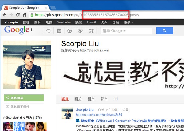Open the Google+ Profile icon
This screenshot has width=184, height=131.
[x=70, y=31]
